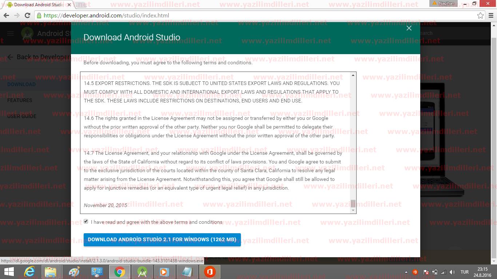Close the Download Android Studio tab
The image size is (497, 279).
click(x=69, y=5)
